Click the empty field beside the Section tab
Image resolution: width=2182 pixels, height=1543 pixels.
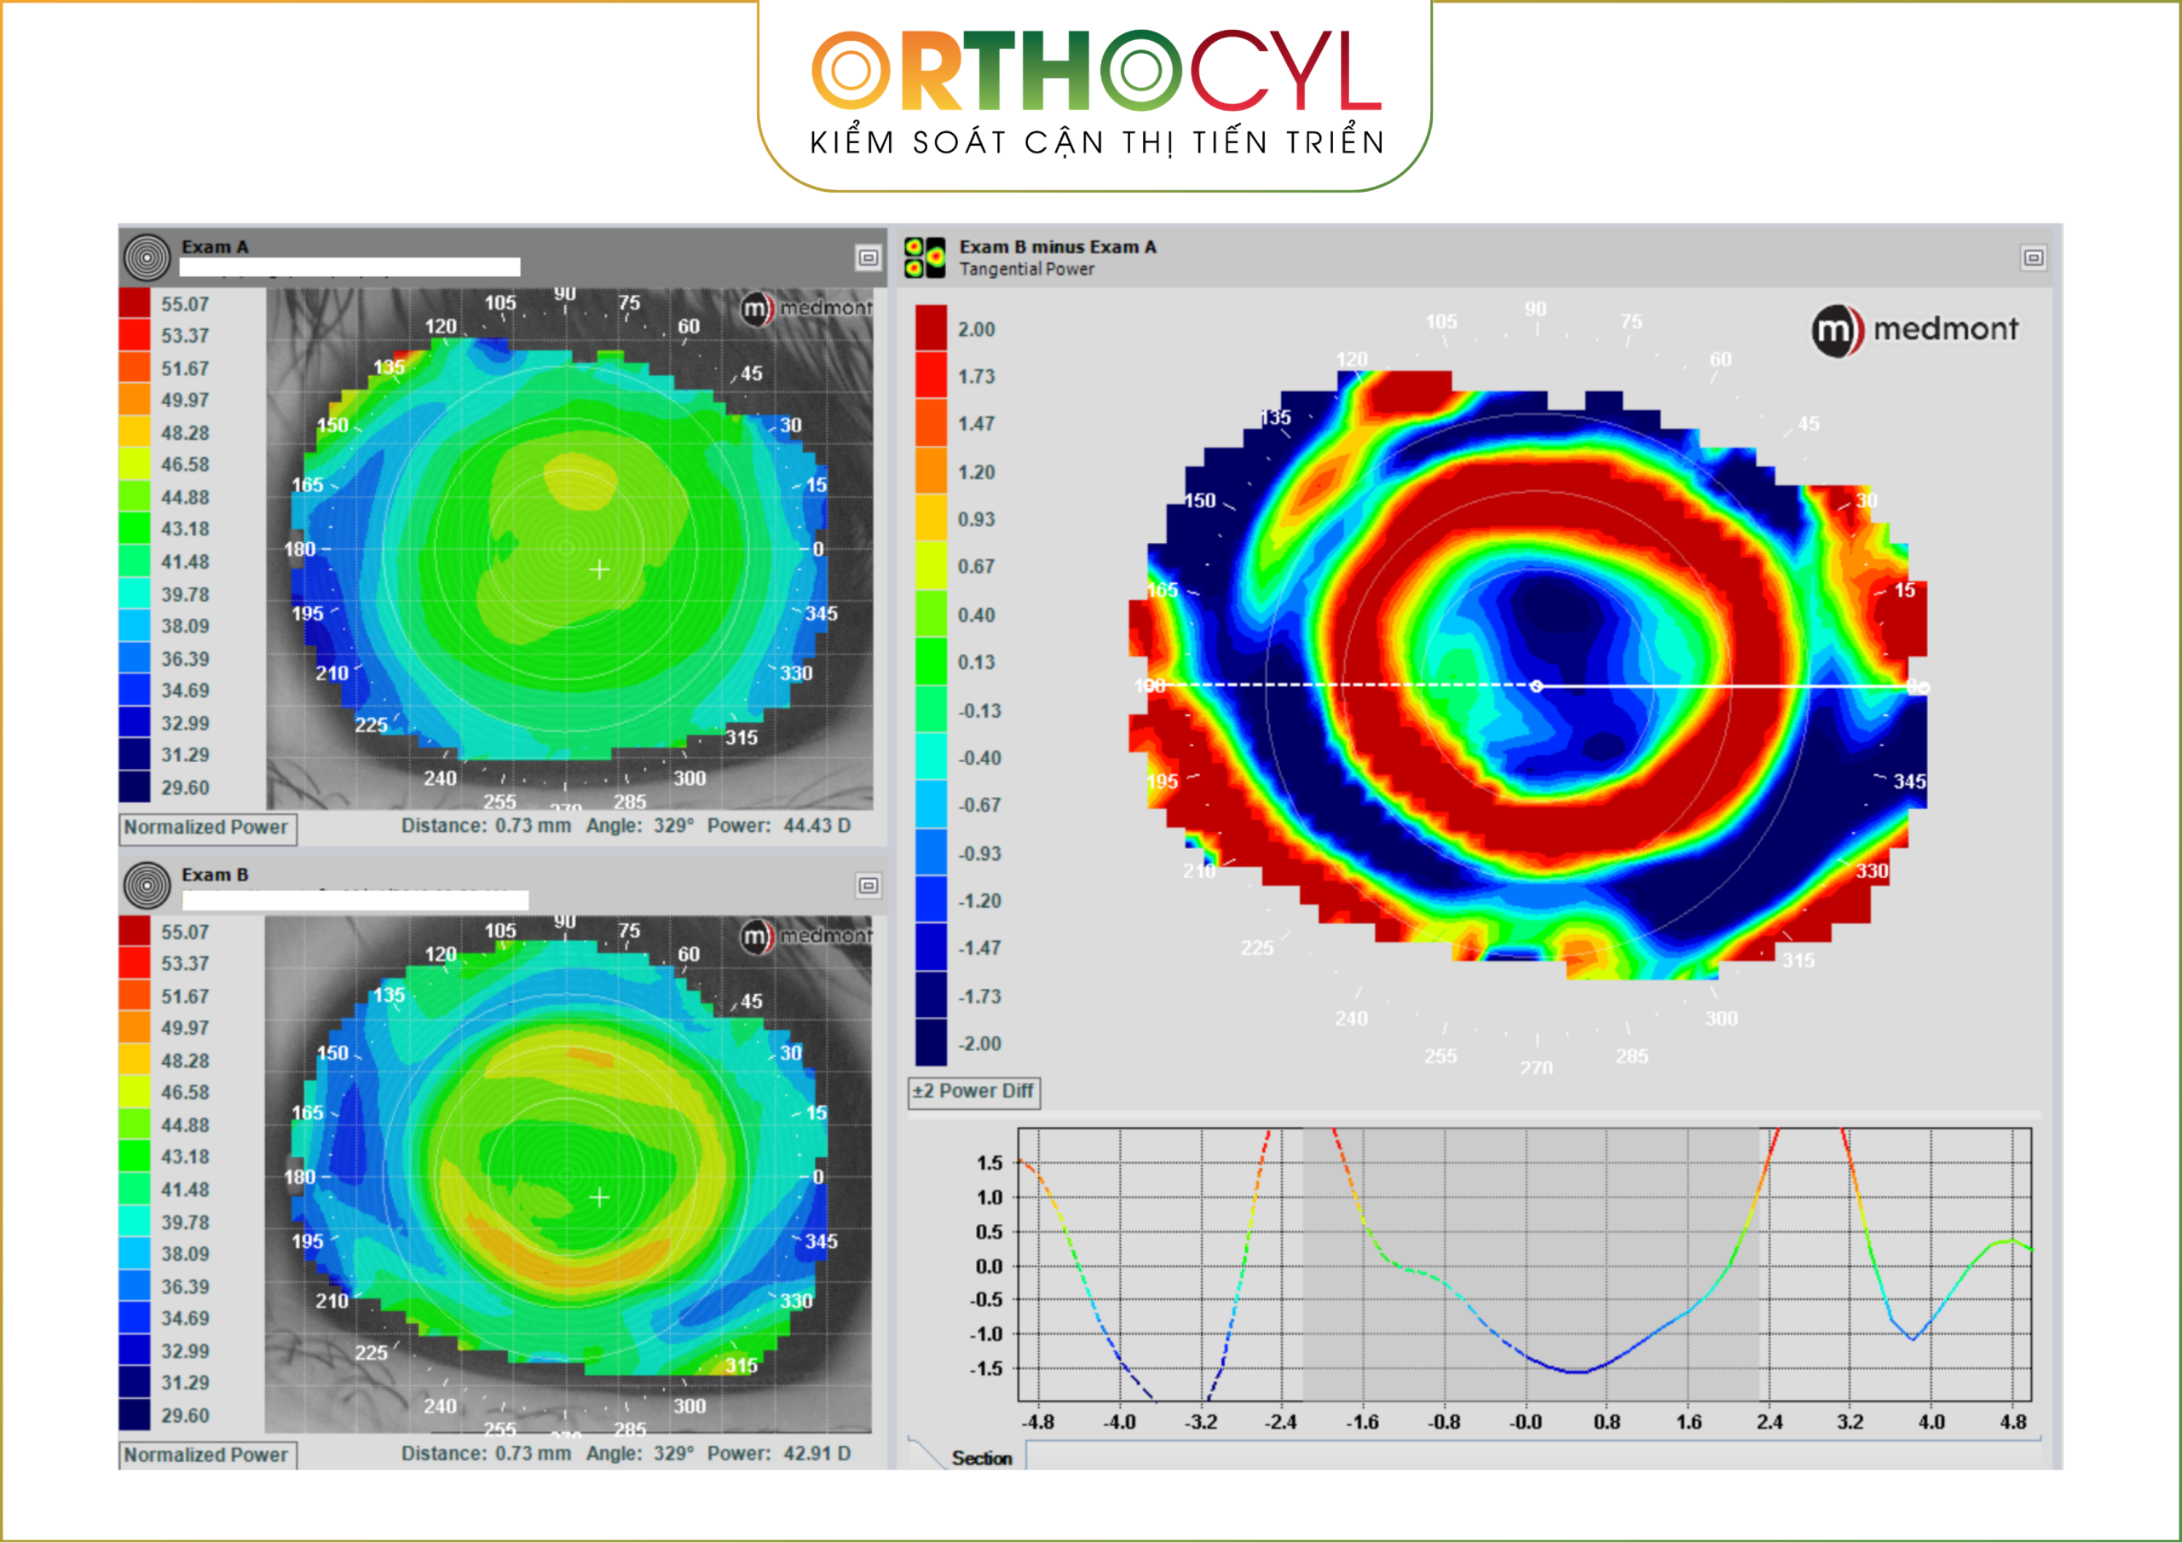1533,1455
